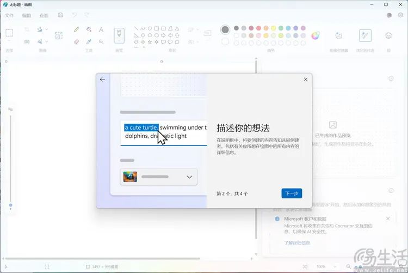Screen dimensions: 408x273
Task: Open the 查看 (View) menu
Action: pos(44,15)
